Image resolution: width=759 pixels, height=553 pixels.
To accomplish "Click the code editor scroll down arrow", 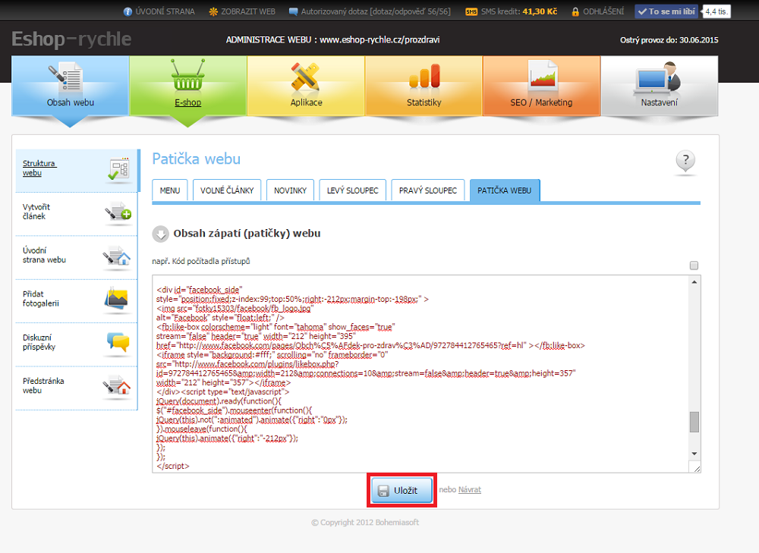I will pos(694,454).
